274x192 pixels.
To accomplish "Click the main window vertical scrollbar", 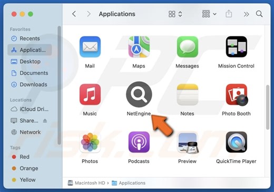I will pyautogui.click(x=268, y=107).
